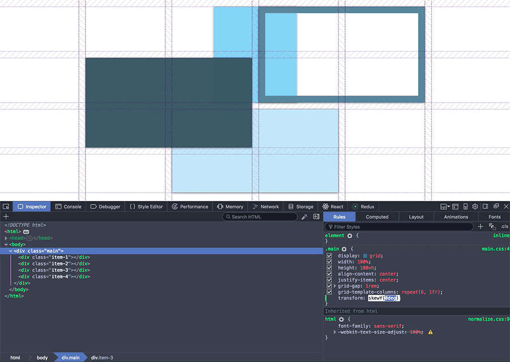Select the item-4 div node

[54, 277]
